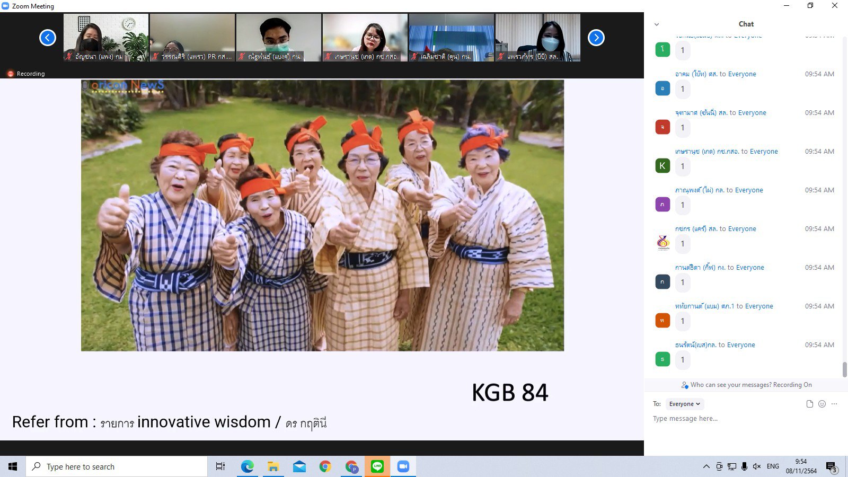
Task: Open first Google Chrome taskbar icon
Action: click(x=325, y=466)
